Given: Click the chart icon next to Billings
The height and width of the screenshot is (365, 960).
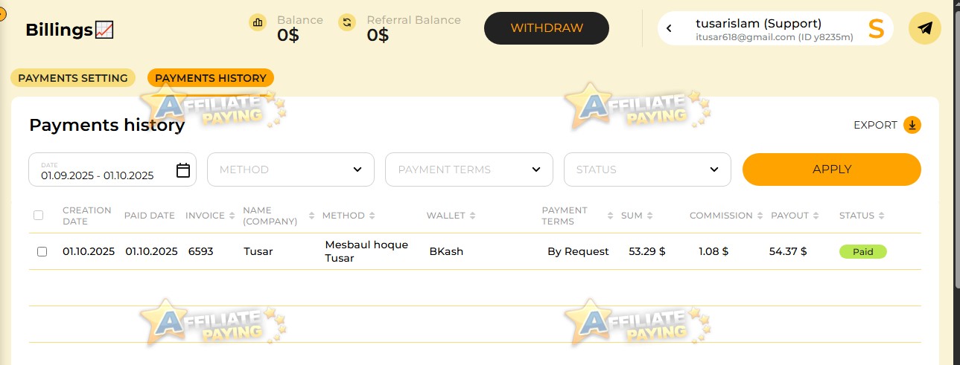Looking at the screenshot, I should [x=104, y=30].
